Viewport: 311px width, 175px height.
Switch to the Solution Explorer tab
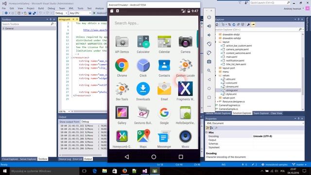coord(242,113)
